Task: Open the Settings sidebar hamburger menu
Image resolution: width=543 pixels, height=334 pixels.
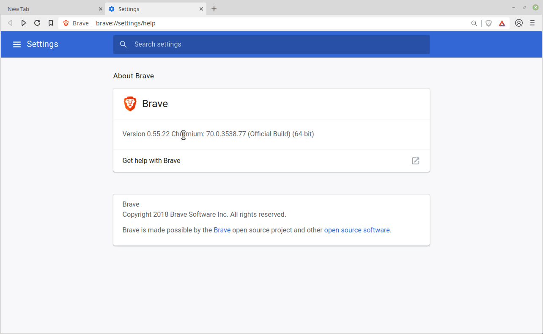Action: point(16,44)
